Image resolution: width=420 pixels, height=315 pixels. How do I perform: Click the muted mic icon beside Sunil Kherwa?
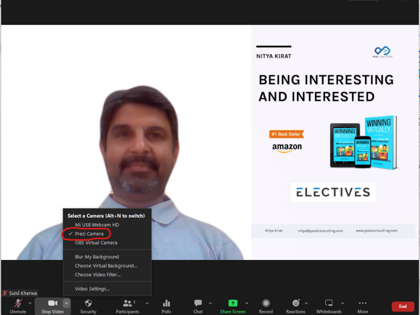(x=5, y=293)
